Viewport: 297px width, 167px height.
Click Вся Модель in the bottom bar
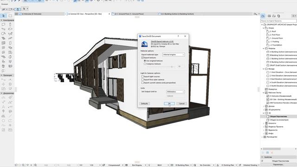(x=136, y=165)
